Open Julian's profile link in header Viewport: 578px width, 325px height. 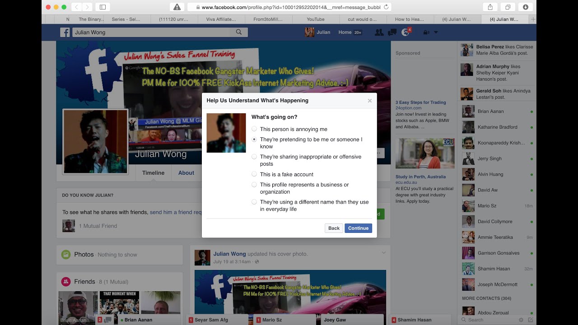(x=317, y=32)
